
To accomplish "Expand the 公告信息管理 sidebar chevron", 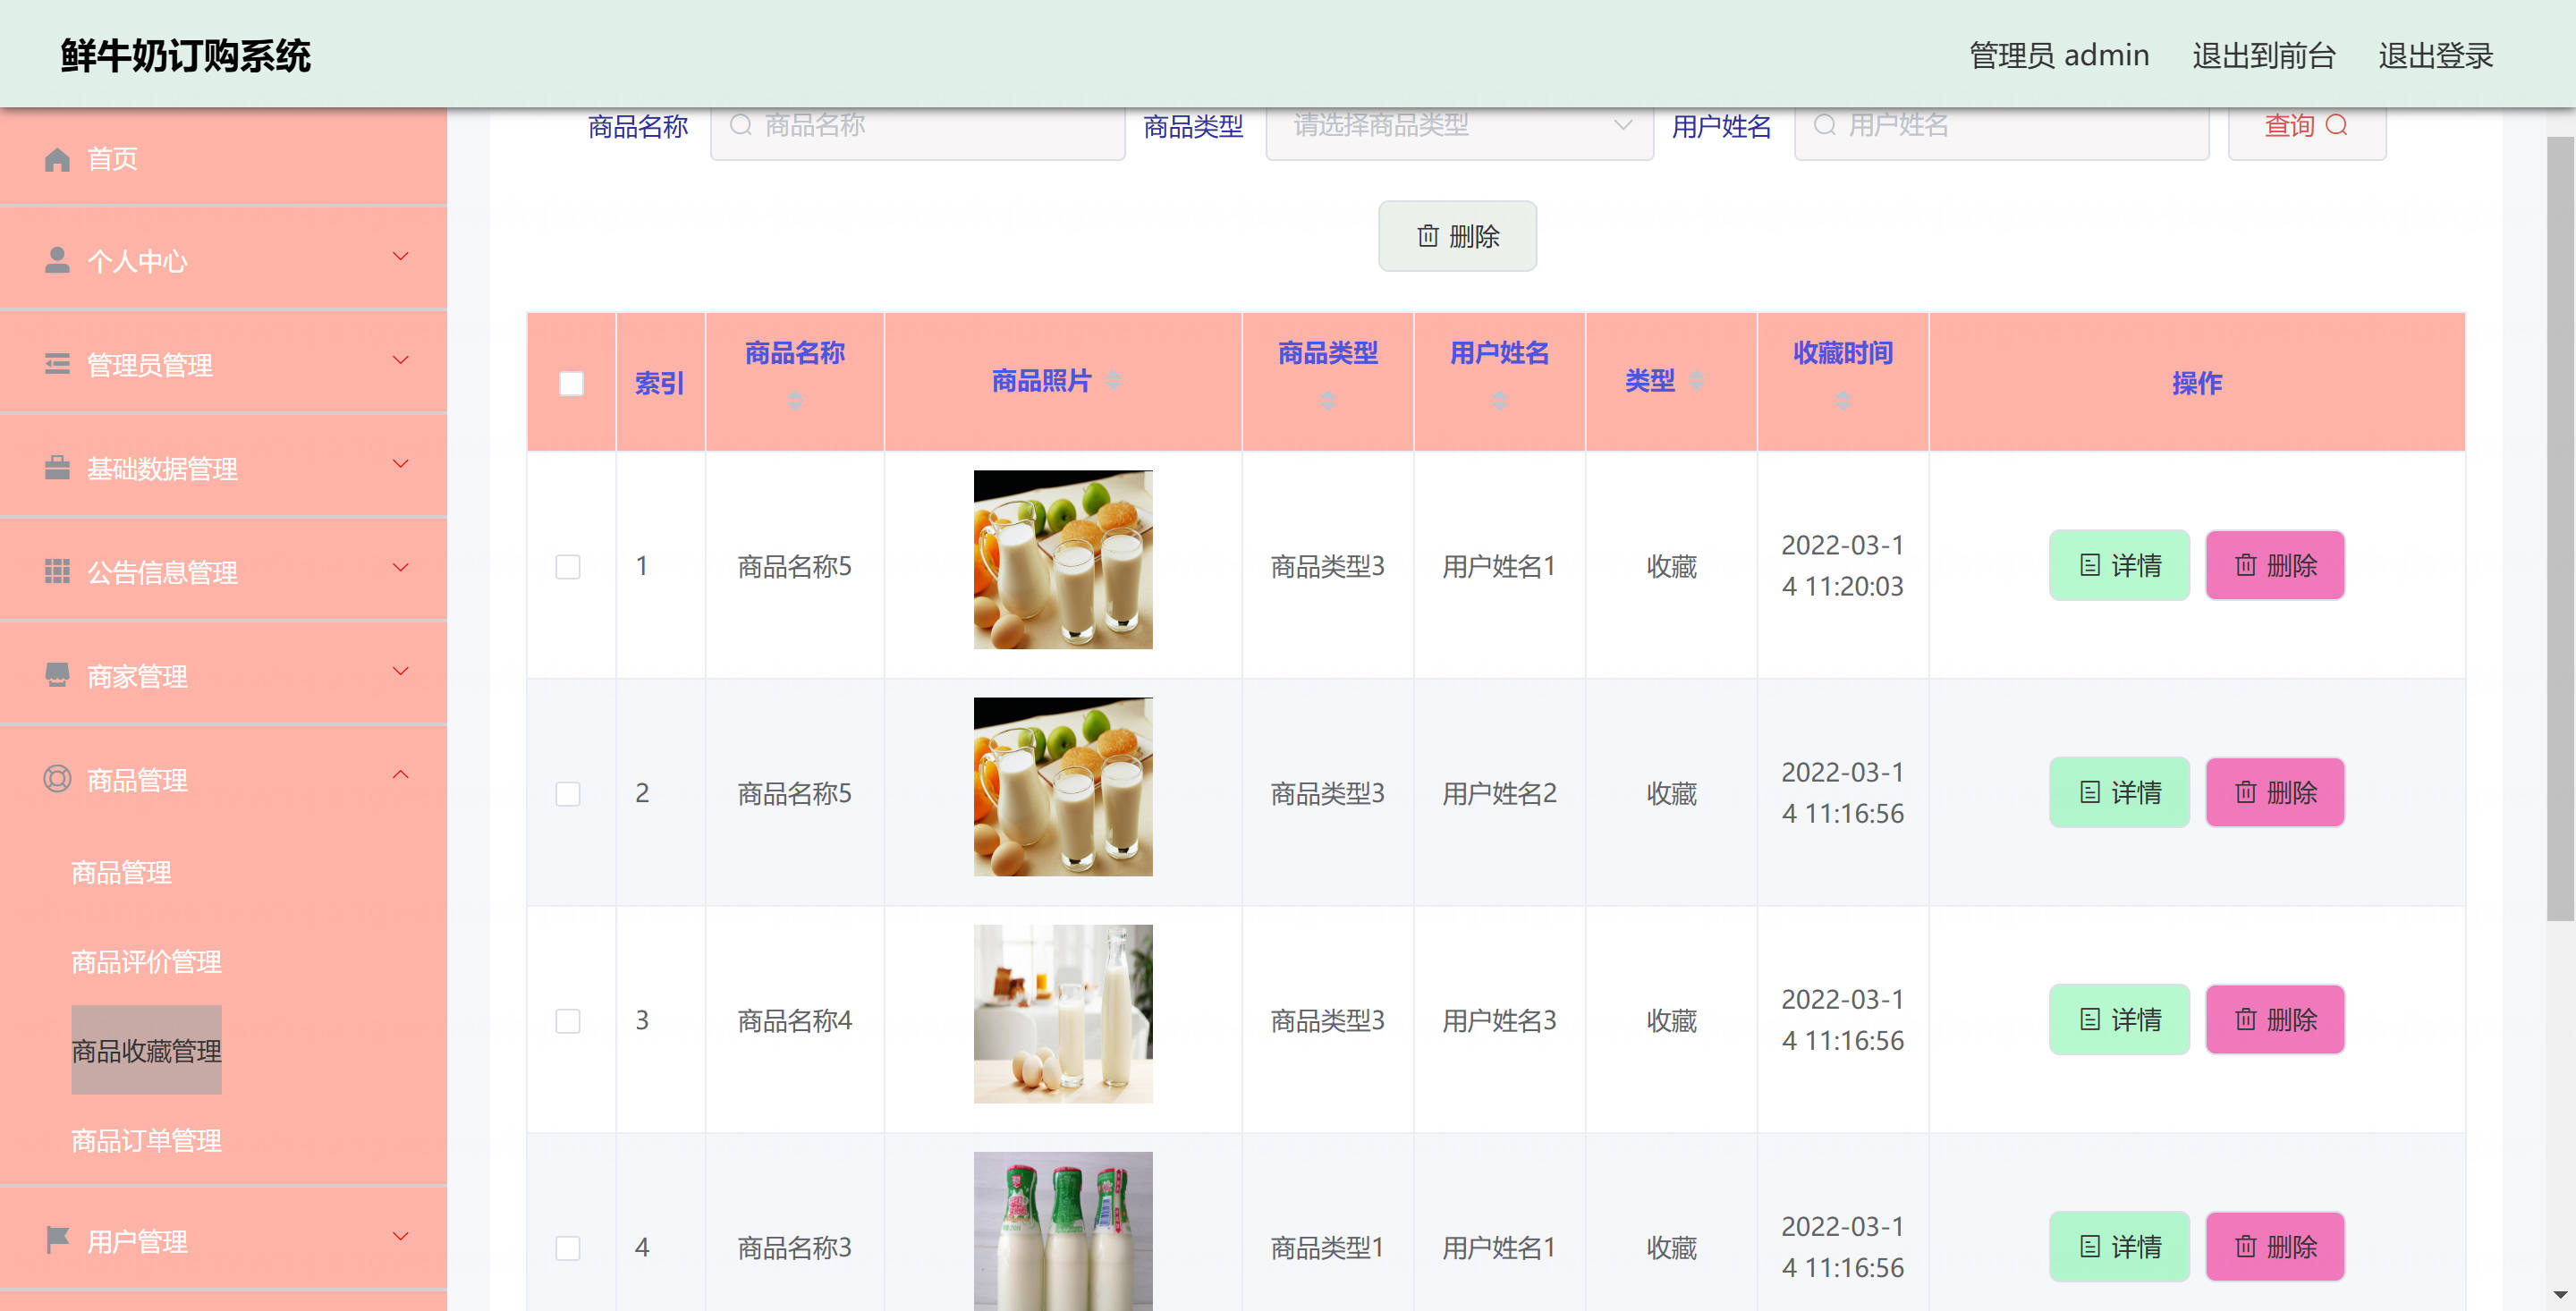I will tap(401, 568).
